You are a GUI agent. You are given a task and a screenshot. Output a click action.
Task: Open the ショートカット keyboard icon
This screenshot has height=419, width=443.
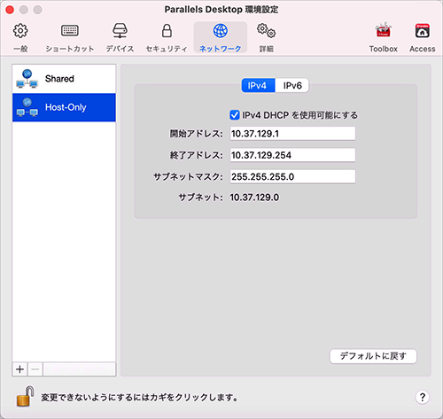(70, 30)
